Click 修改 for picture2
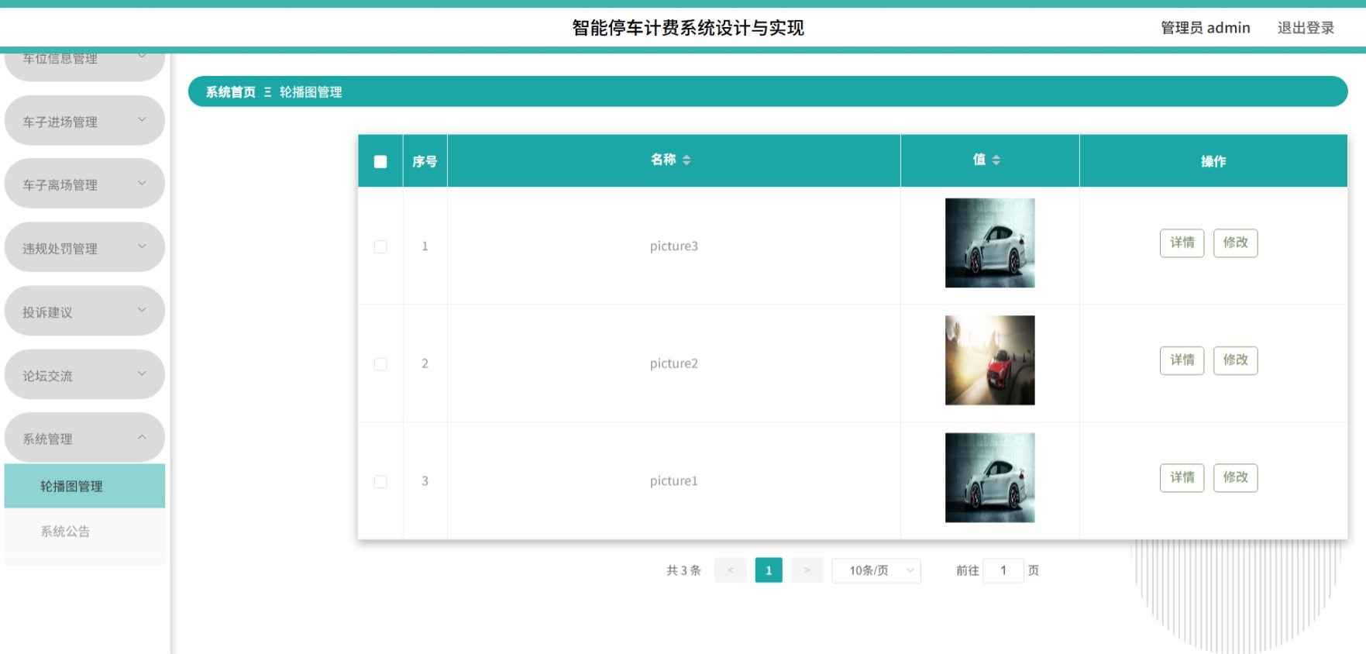 pyautogui.click(x=1235, y=360)
